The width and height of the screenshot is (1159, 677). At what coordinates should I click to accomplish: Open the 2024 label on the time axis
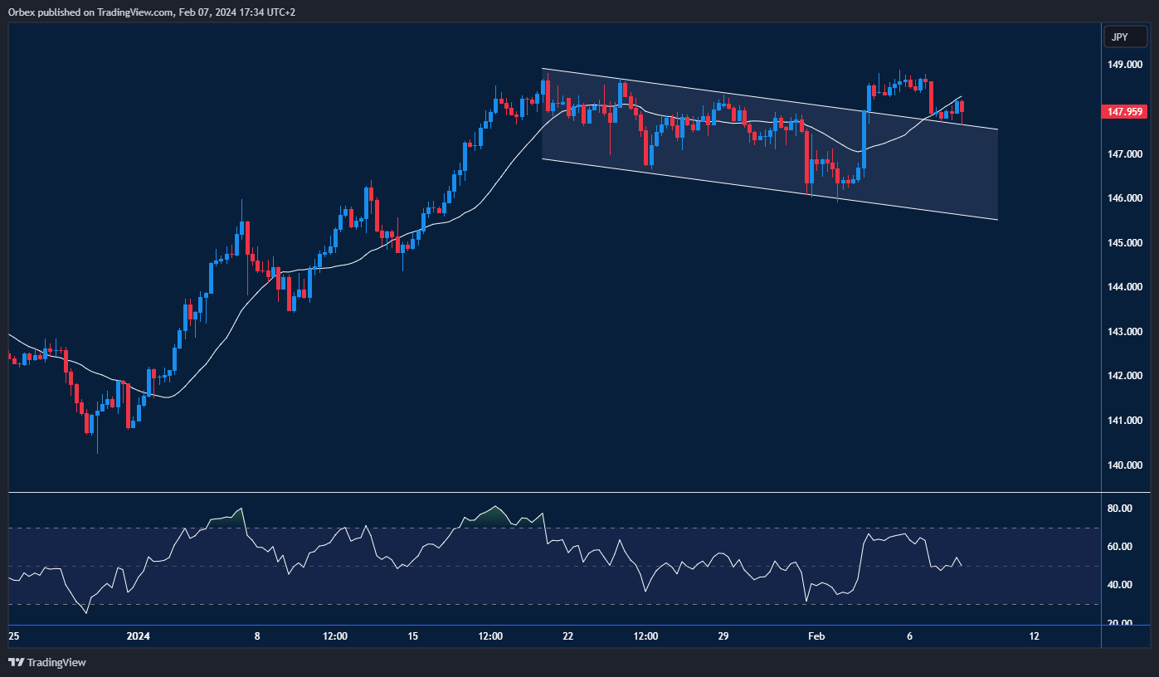[138, 636]
